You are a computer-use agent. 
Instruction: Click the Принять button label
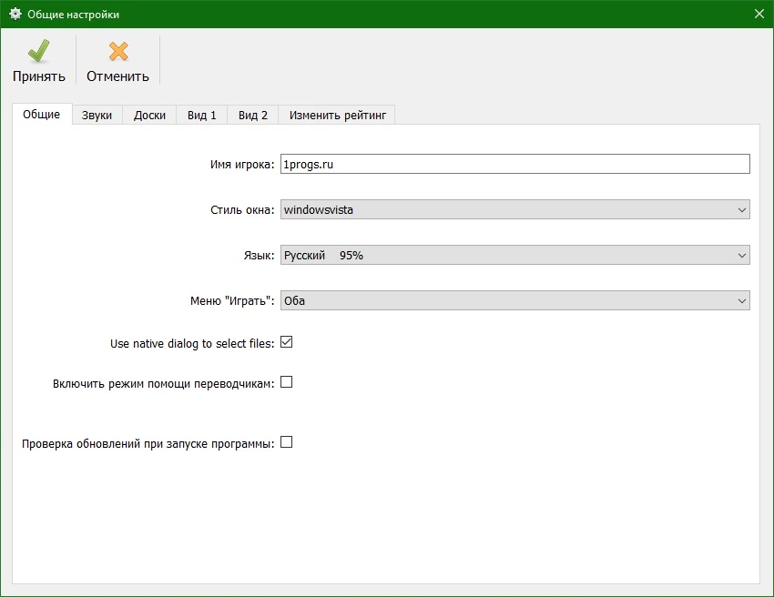pos(39,76)
